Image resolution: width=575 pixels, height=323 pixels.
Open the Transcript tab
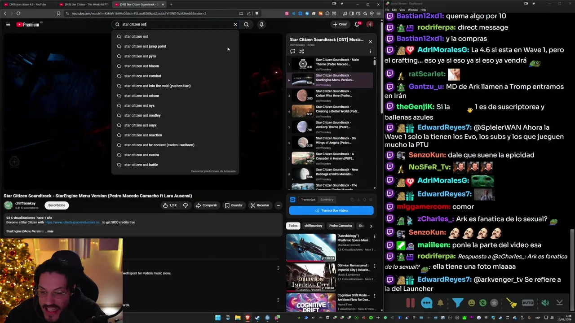pos(308,200)
